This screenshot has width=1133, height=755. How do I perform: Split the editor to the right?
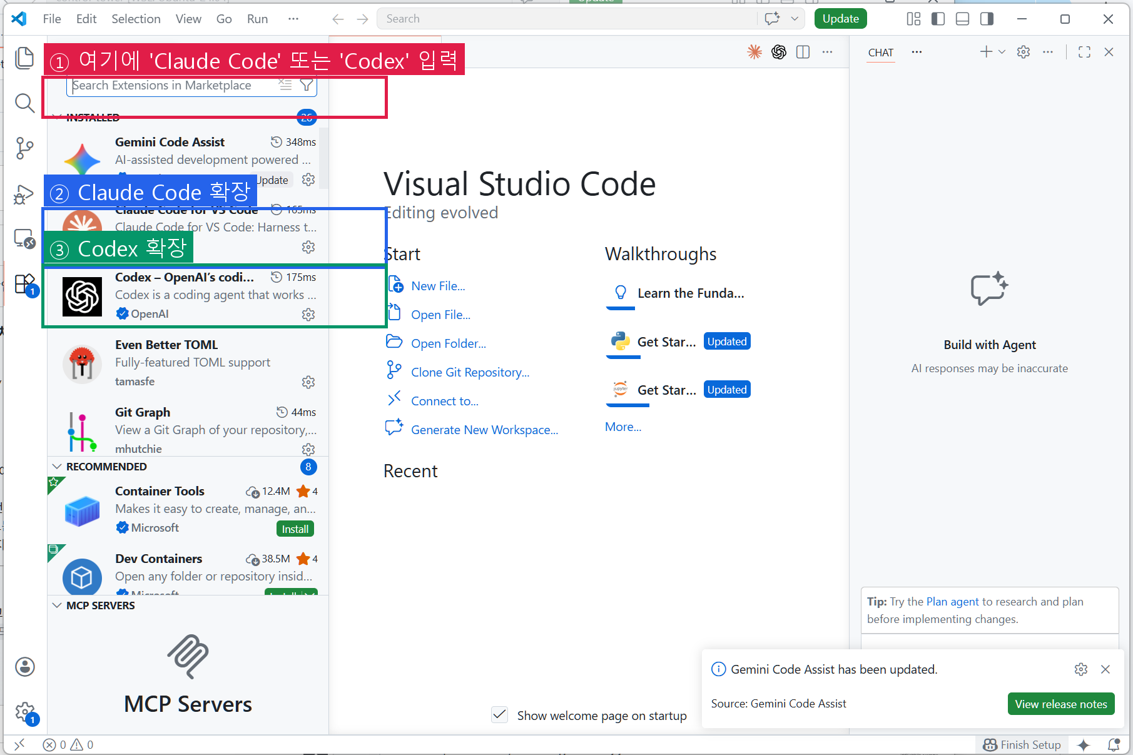pyautogui.click(x=803, y=52)
